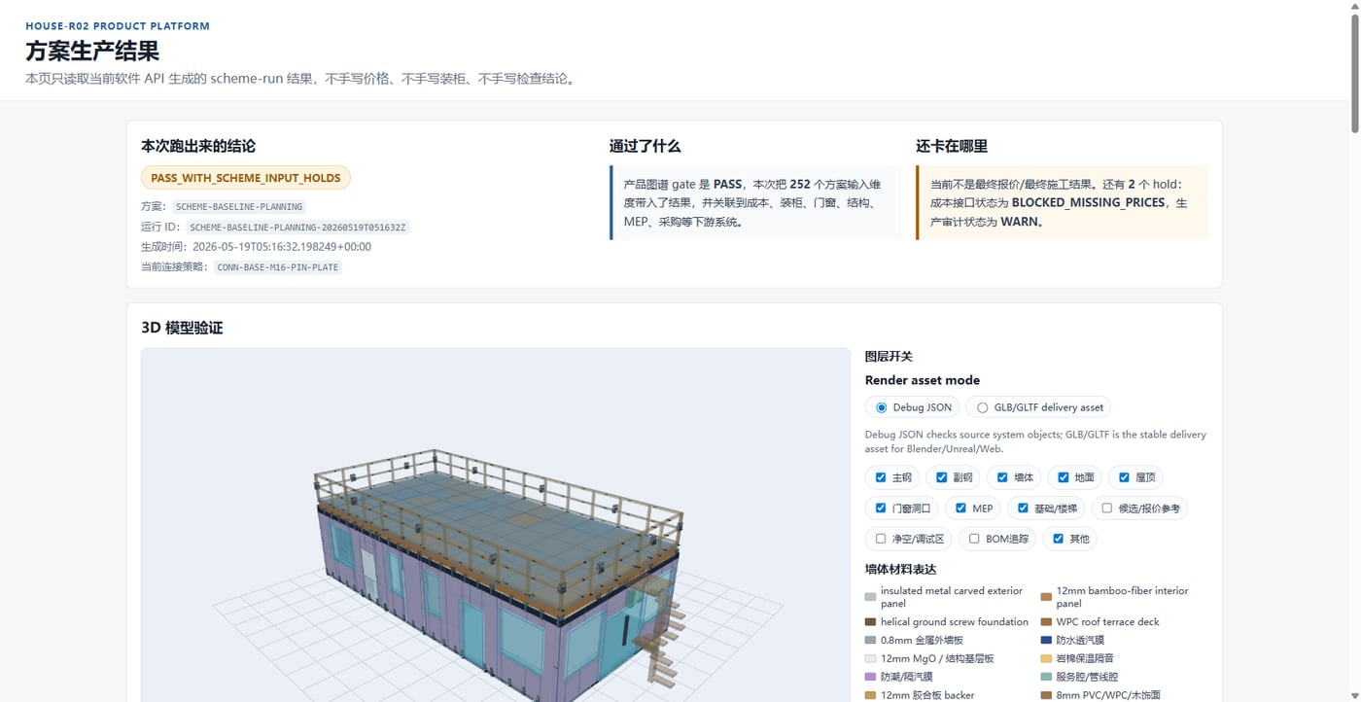
Task: Click the insulated metal carved exterior panel swatch
Action: coord(870,597)
